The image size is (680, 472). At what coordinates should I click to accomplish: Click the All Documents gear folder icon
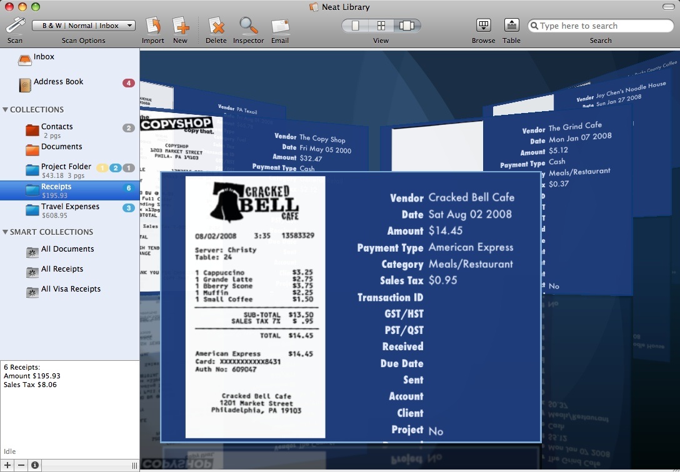pyautogui.click(x=32, y=252)
